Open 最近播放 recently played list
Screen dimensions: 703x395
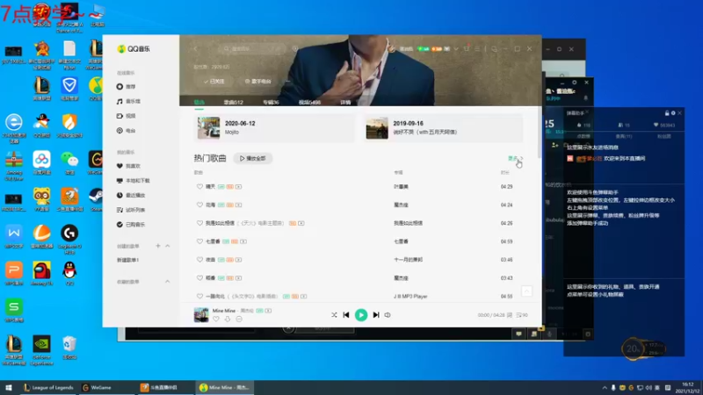(x=130, y=195)
